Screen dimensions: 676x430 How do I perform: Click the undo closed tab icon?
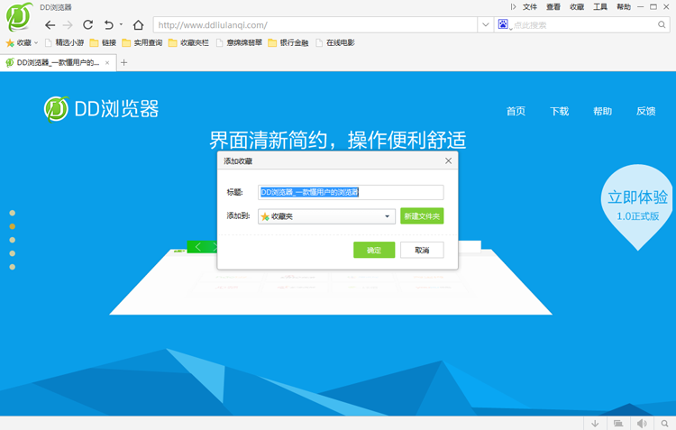coord(109,25)
